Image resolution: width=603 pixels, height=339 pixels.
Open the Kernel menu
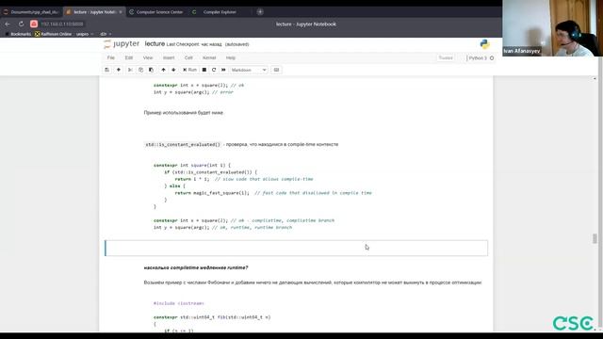209,57
